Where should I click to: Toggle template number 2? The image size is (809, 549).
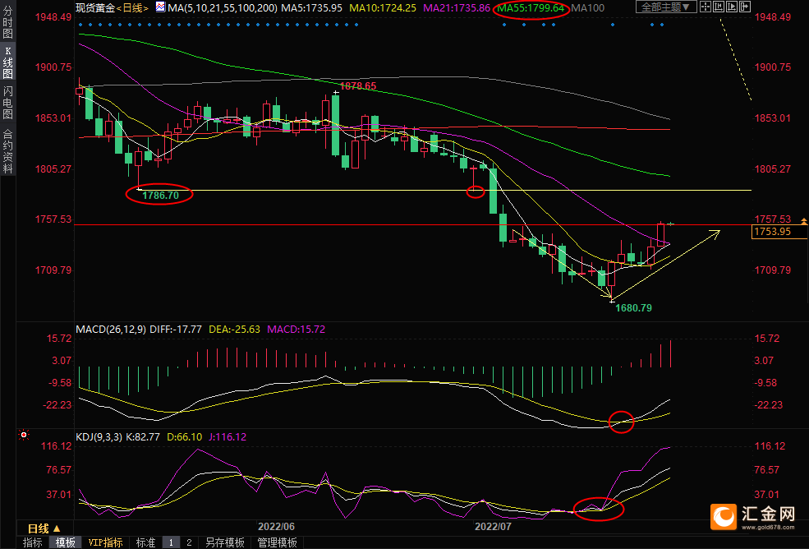(188, 542)
